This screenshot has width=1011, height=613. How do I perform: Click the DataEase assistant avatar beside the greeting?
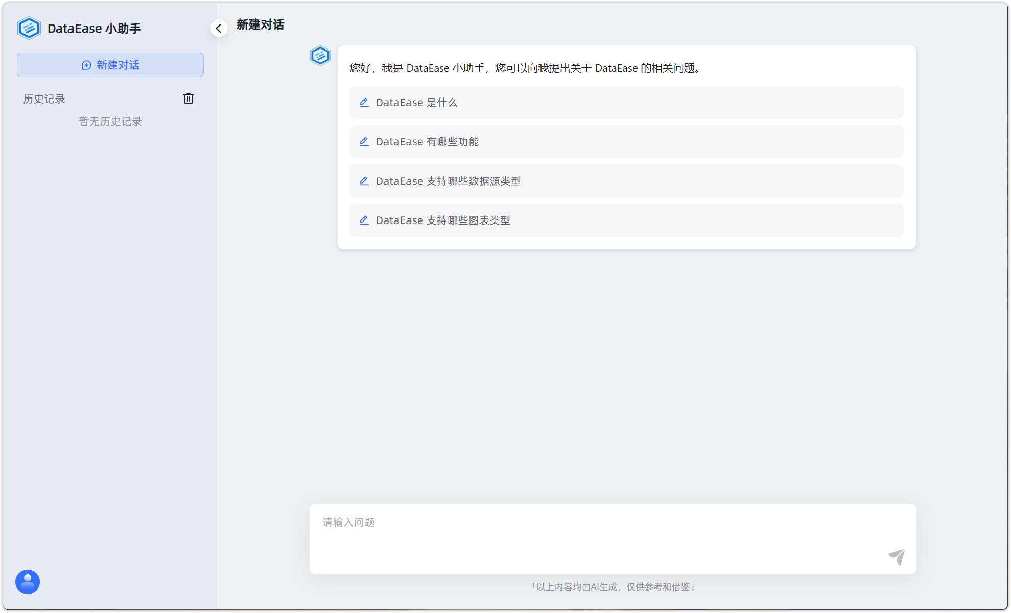tap(320, 56)
